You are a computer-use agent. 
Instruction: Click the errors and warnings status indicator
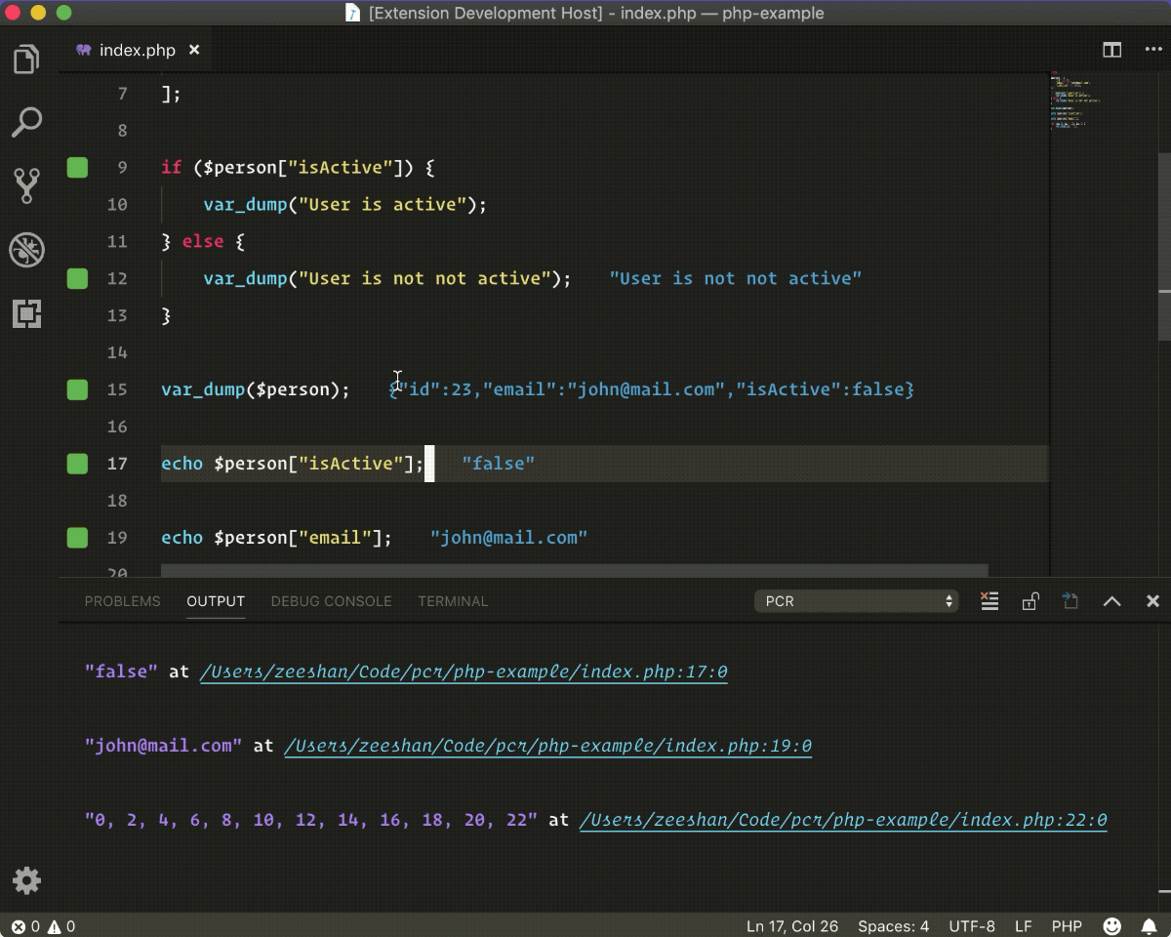point(43,926)
